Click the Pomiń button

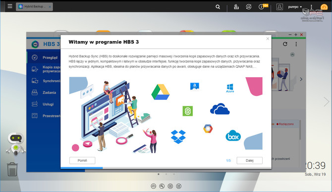click(82, 160)
